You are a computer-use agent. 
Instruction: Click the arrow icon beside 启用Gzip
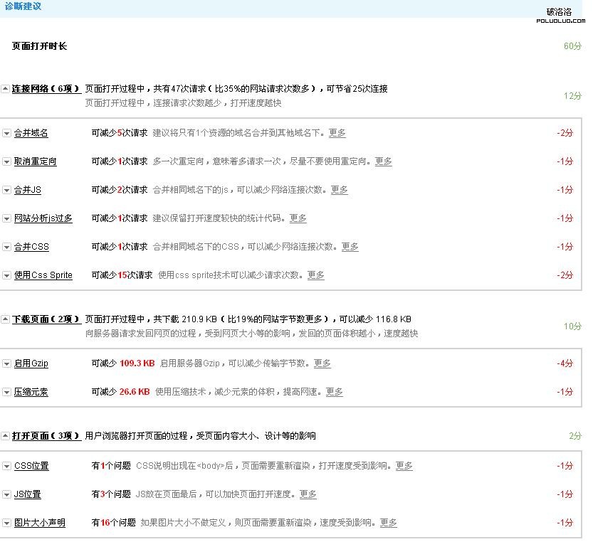pyautogui.click(x=6, y=364)
